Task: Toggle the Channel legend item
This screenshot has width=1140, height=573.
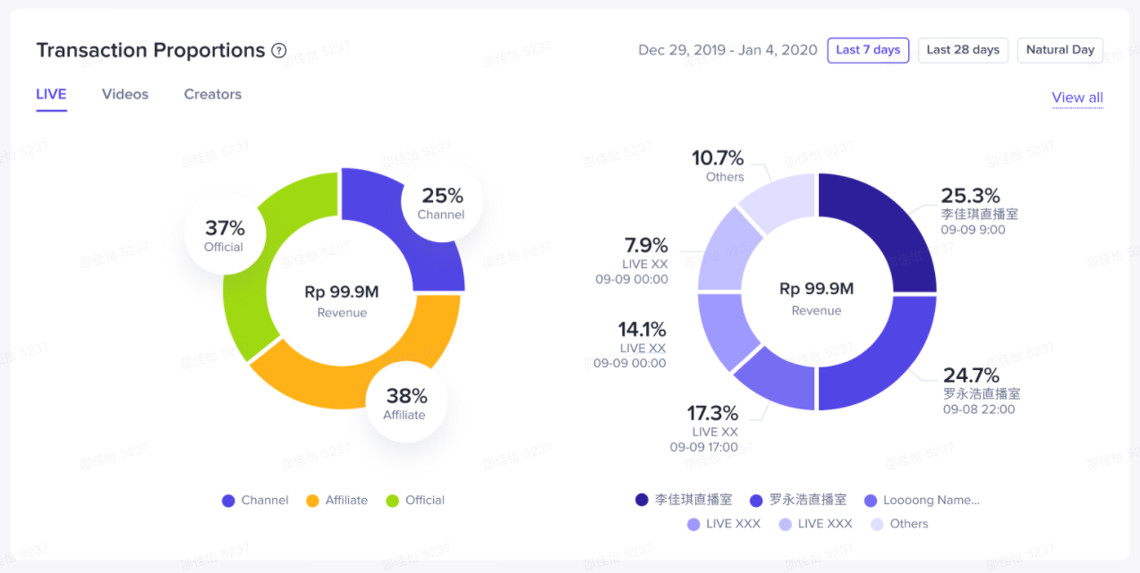Action: (x=255, y=501)
